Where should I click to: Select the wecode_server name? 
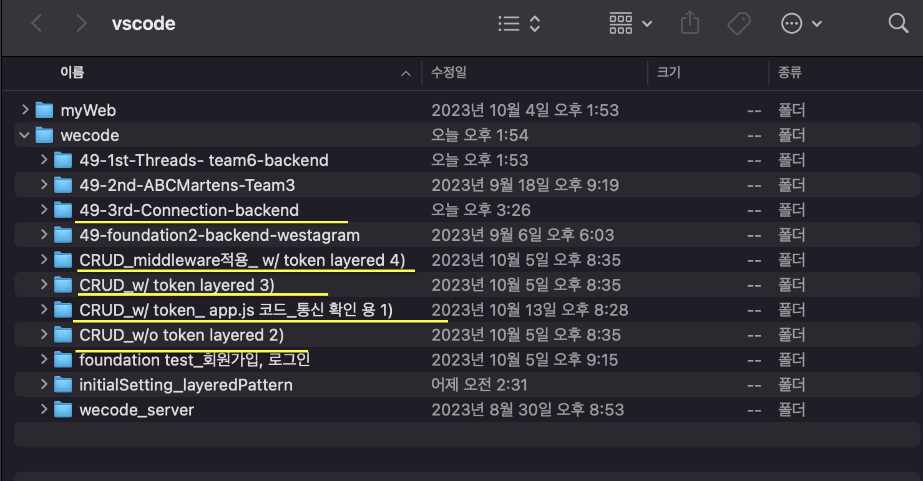pos(137,410)
